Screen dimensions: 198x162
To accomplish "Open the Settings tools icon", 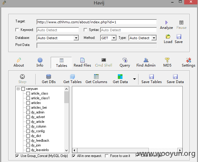I will point(188,60).
